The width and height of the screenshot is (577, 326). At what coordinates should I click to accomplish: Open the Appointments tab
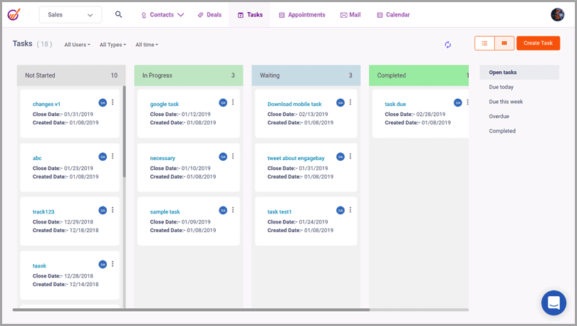[x=302, y=15]
